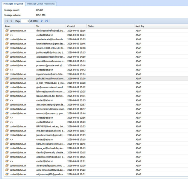Click envelope icon for ingopichowski@alice-dsl row
Viewport: 188px width, 179px height.
pyautogui.click(x=7, y=74)
